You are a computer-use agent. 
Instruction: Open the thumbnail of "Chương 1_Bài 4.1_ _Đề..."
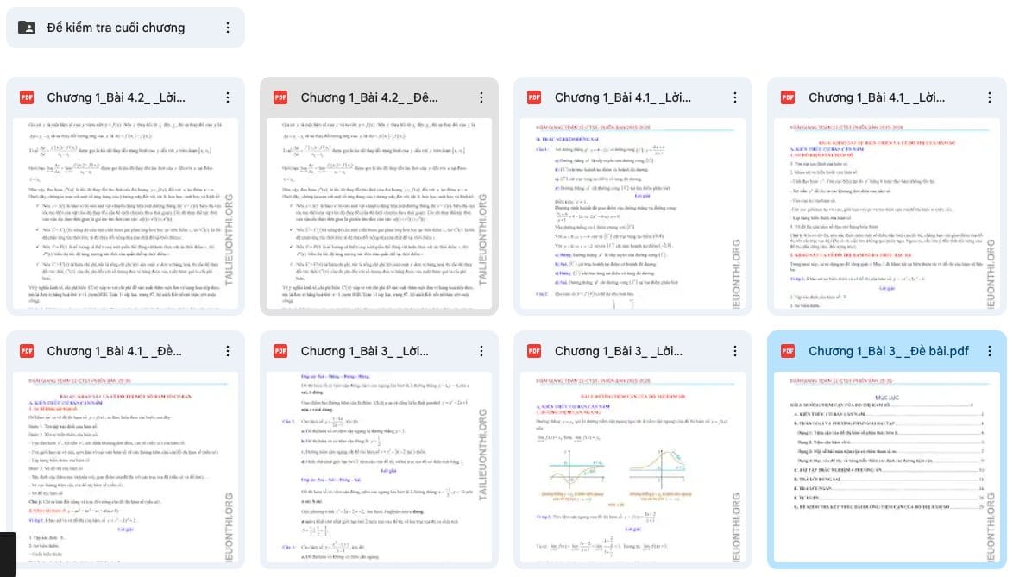(x=125, y=467)
